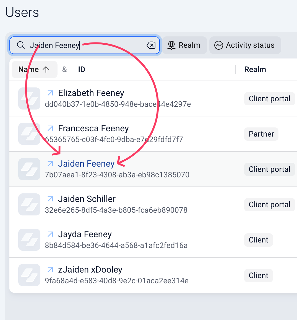297x320 pixels.
Task: Click the avatar placeholder for zJaiden xDooley
Action: (29, 275)
